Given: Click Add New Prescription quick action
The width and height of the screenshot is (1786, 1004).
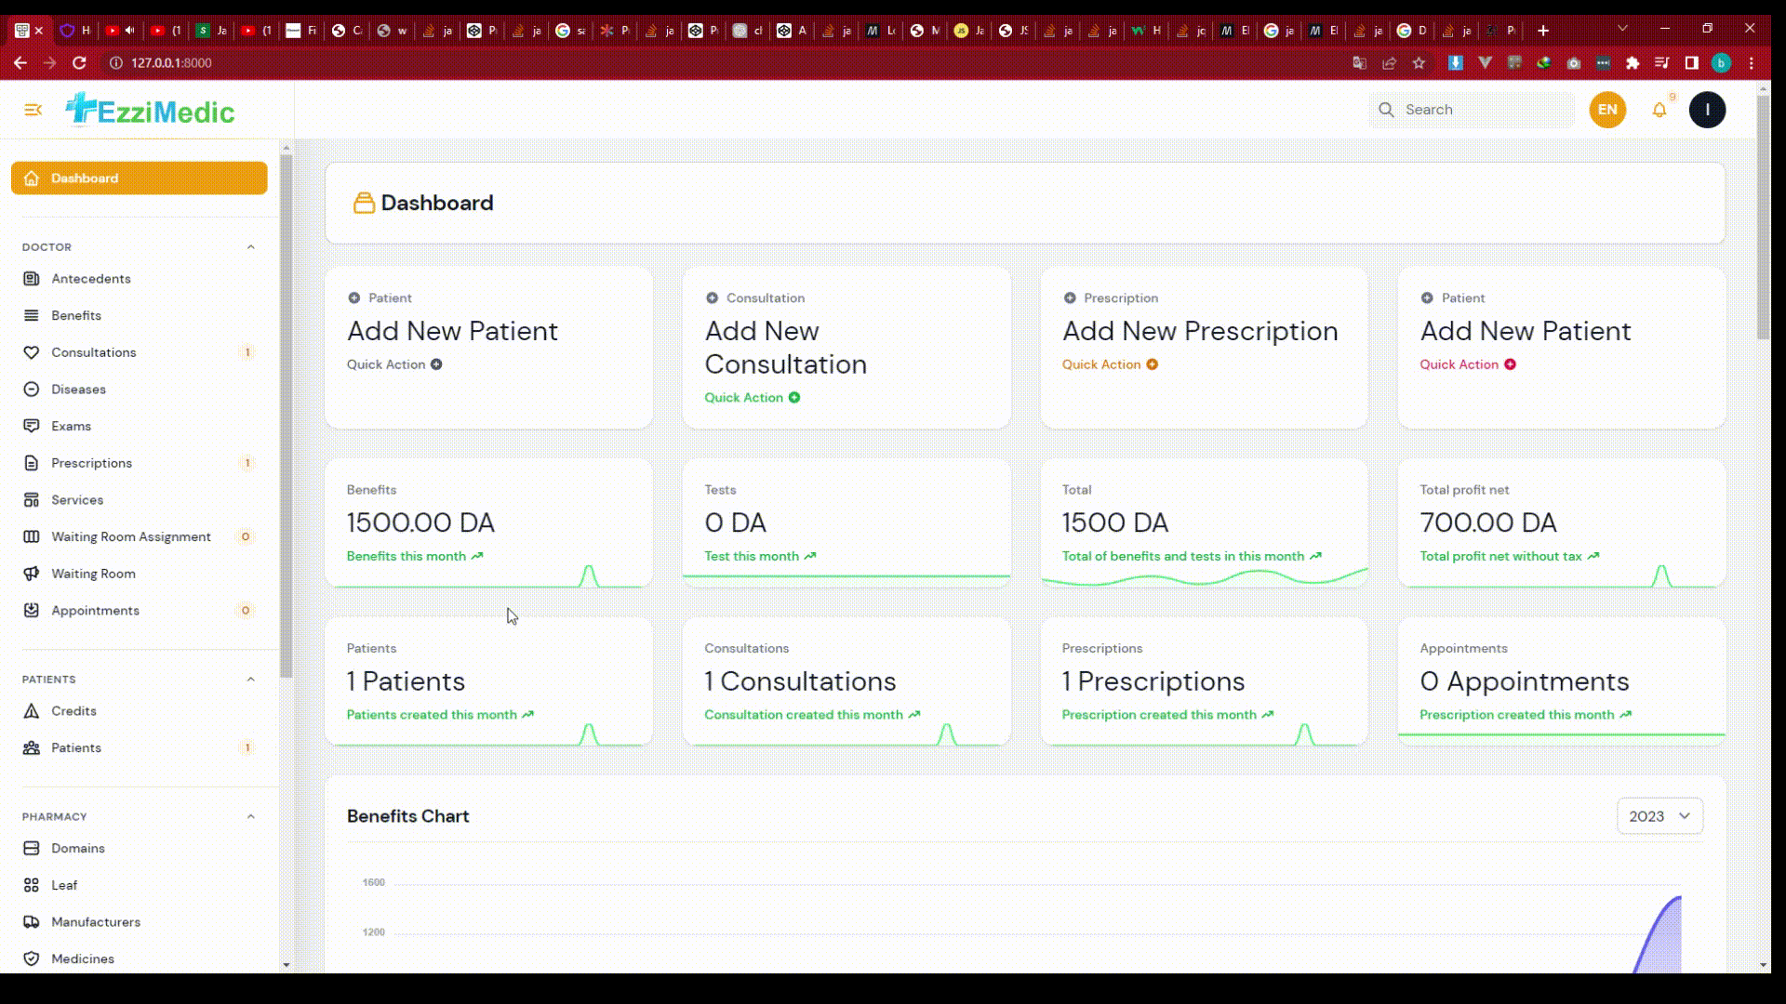Looking at the screenshot, I should pos(1200,332).
